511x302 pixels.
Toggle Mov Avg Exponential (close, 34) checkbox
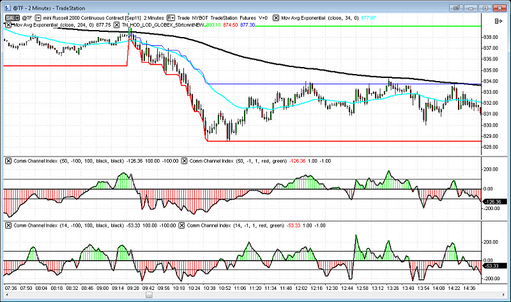pos(276,18)
